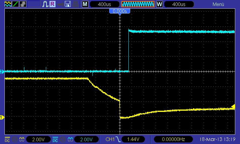Select the M main timebase icon

click(85, 4)
